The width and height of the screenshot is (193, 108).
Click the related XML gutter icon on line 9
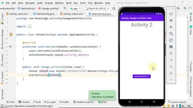coord(11,34)
